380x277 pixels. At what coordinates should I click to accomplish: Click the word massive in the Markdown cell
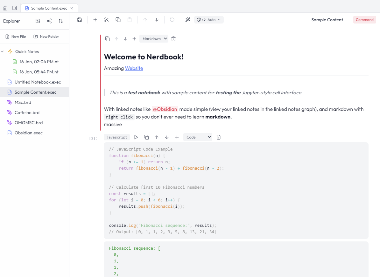(x=113, y=125)
